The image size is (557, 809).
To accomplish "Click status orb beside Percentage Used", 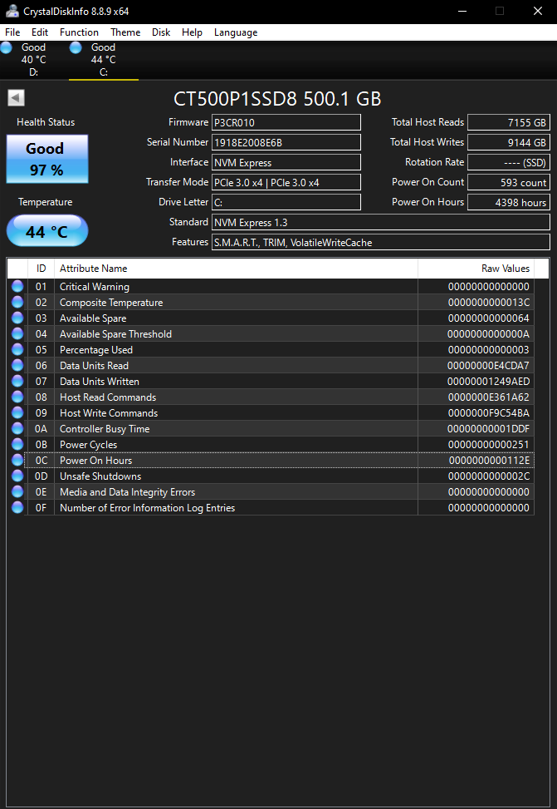I will click(17, 350).
